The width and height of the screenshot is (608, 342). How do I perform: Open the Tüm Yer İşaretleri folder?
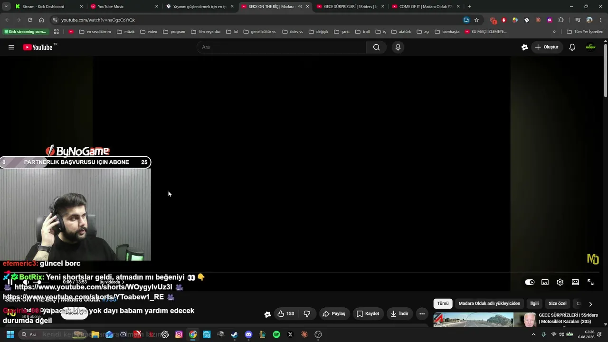pyautogui.click(x=585, y=32)
